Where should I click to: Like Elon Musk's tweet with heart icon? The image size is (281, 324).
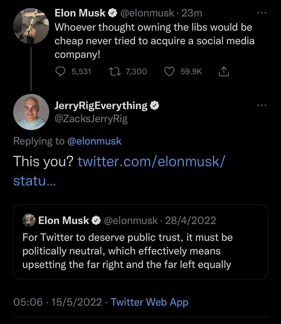point(170,71)
